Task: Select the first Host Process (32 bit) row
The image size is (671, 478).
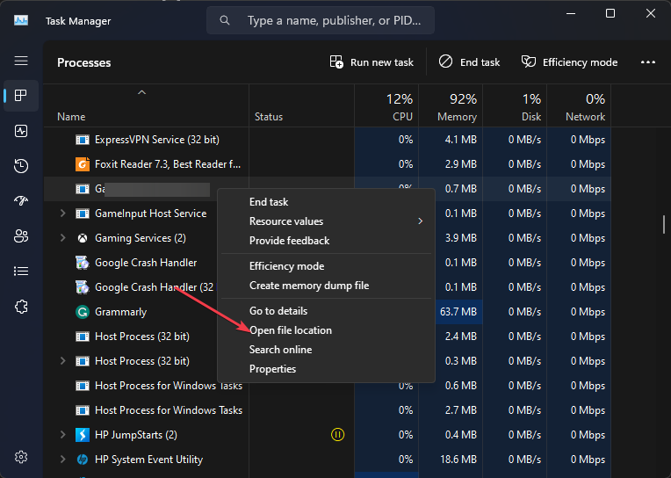Action: click(x=328, y=337)
